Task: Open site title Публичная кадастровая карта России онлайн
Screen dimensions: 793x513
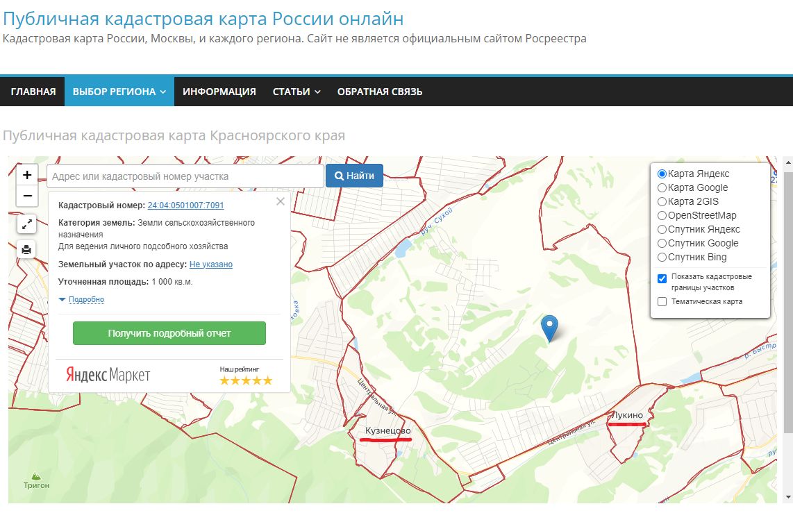Action: [x=203, y=19]
